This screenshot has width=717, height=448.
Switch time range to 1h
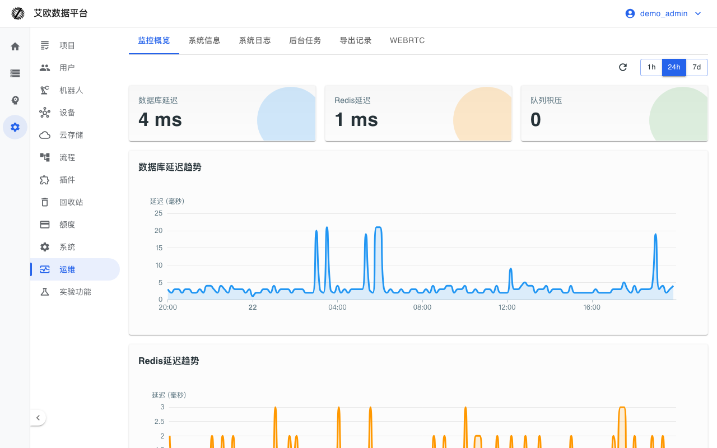click(x=651, y=67)
